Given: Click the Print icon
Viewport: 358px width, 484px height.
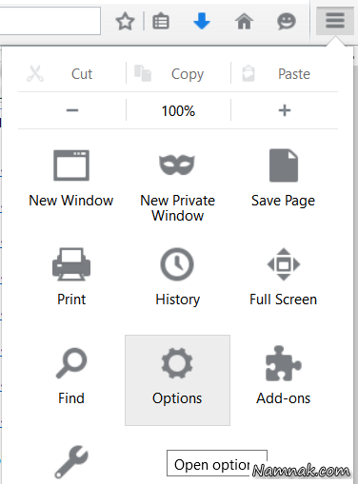Looking at the screenshot, I should click(x=71, y=264).
